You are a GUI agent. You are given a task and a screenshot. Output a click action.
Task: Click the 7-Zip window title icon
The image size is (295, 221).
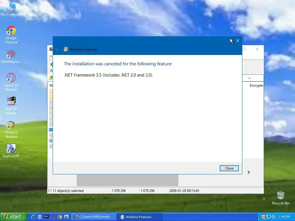click(51, 49)
